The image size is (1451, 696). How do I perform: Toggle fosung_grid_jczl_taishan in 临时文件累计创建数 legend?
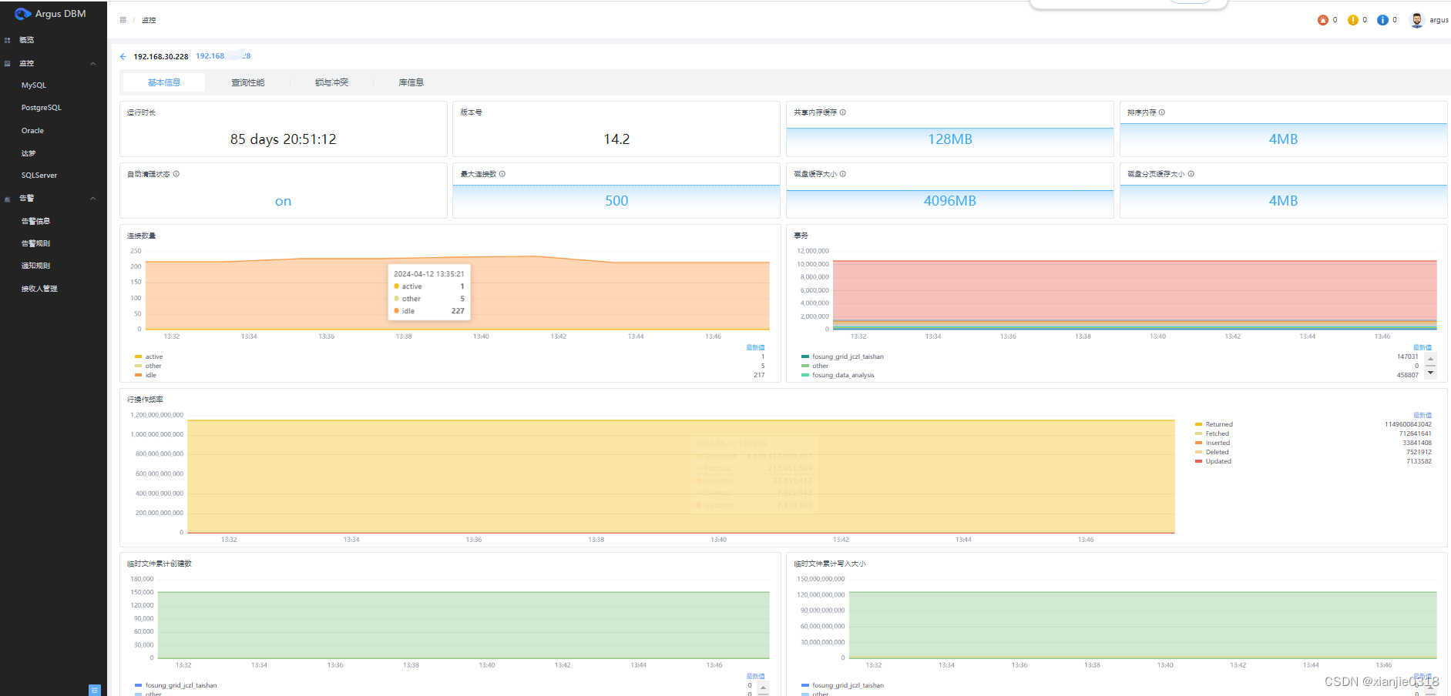176,685
